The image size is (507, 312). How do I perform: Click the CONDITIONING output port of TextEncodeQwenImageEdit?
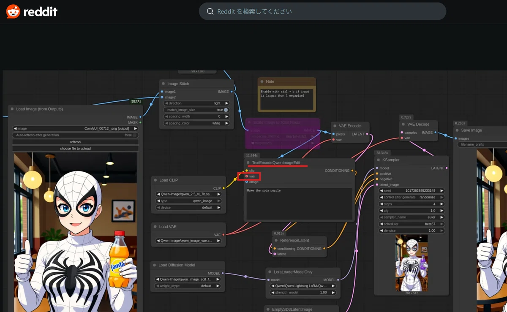[352, 171]
